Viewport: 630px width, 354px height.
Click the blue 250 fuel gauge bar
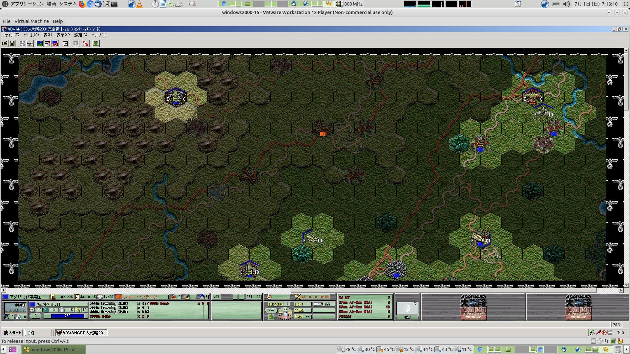(x=68, y=316)
